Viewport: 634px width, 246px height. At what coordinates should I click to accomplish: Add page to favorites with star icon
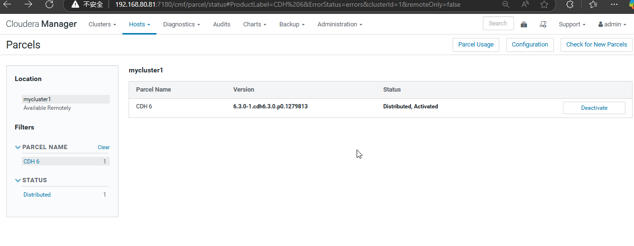(544, 4)
